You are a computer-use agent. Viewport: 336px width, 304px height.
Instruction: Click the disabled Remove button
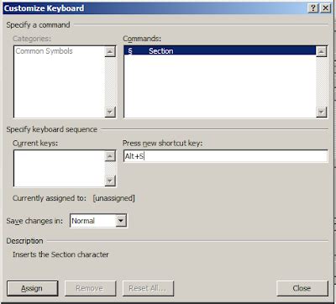coord(90,288)
